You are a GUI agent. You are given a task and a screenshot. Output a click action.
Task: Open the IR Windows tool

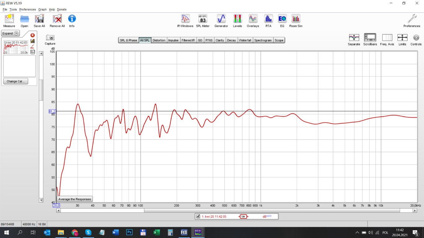(185, 19)
